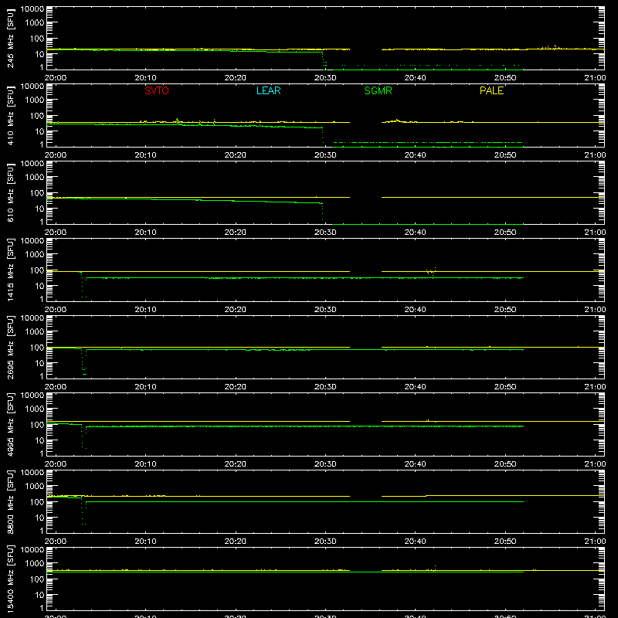The width and height of the screenshot is (618, 618).
Task: Click 20:10 time label under 245 MHz plot
Action: 145,78
